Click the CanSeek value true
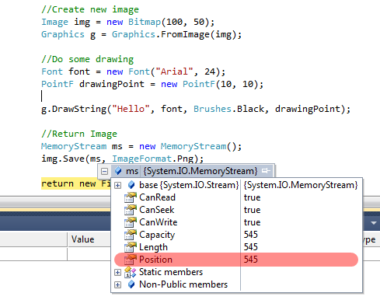The width and height of the screenshot is (380, 300). coord(252,210)
